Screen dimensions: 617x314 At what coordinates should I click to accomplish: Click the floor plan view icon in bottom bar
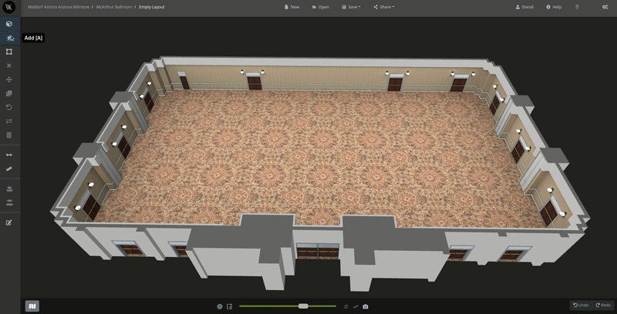click(x=229, y=306)
